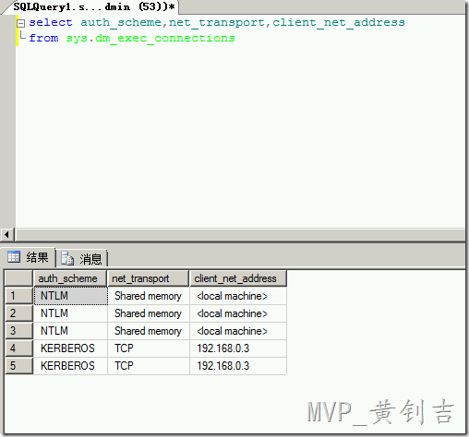469x437 pixels.
Task: Click the net_transport column header
Action: click(x=148, y=278)
